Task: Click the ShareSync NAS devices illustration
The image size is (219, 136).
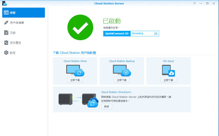Action: point(78,100)
